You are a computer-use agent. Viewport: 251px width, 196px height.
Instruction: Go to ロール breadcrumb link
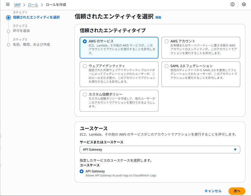[33, 5]
